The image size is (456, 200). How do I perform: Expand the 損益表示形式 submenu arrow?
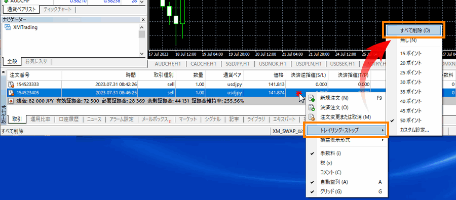[383, 140]
